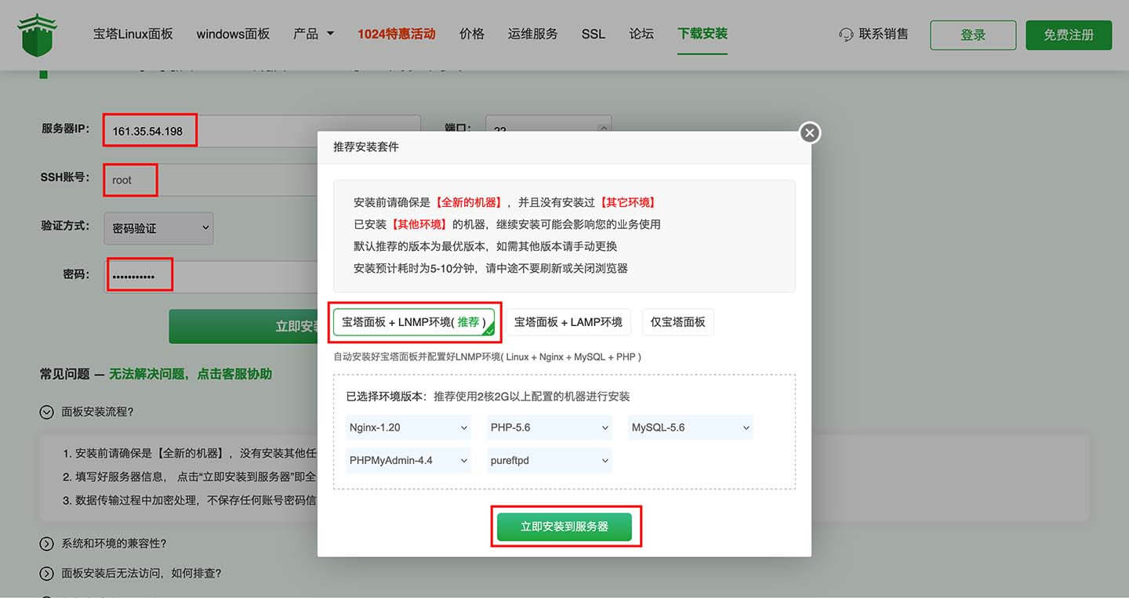Open the MySQL-5.6 version dropdown
Image resolution: width=1129 pixels, height=598 pixels.
(690, 428)
